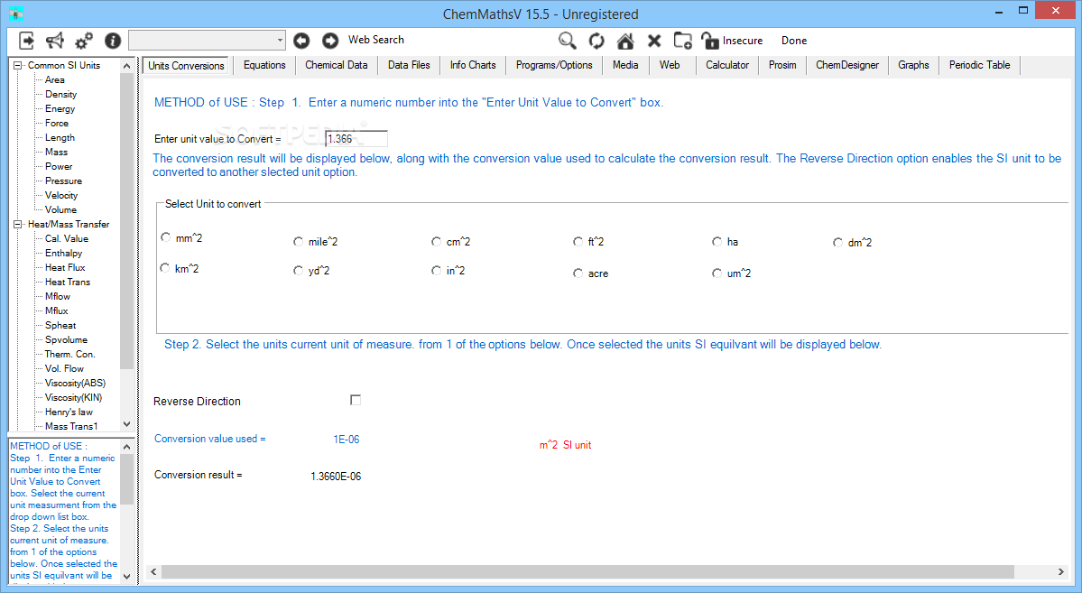This screenshot has height=593, width=1082.
Task: Switch to the ChemDesigner tab
Action: coord(847,65)
